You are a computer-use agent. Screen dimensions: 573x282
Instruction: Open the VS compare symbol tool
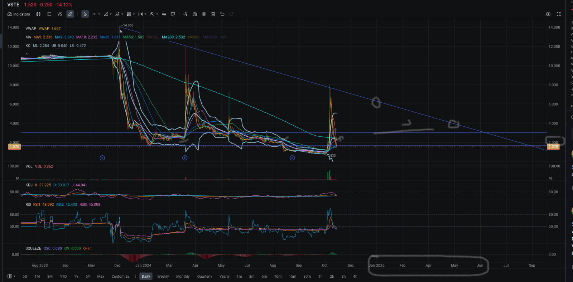pyautogui.click(x=60, y=14)
